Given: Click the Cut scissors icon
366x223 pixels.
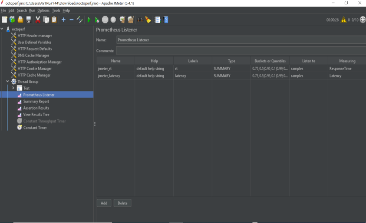Looking at the screenshot, I should click(x=38, y=20).
